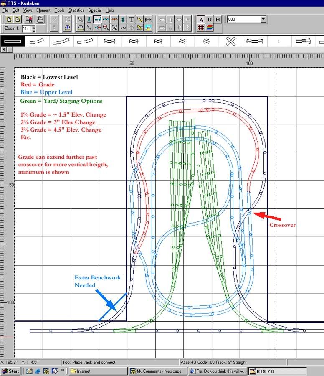The width and height of the screenshot is (324, 376).
Task: Open the Element menu
Action: [43, 10]
